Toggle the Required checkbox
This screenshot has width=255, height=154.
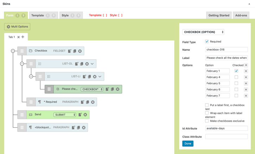207,41
